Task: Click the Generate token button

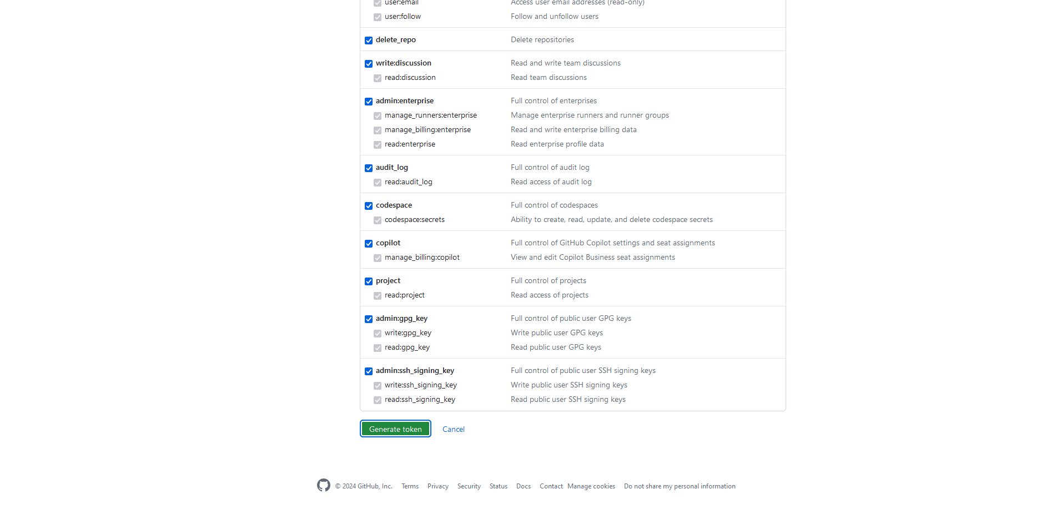Action: (x=395, y=429)
